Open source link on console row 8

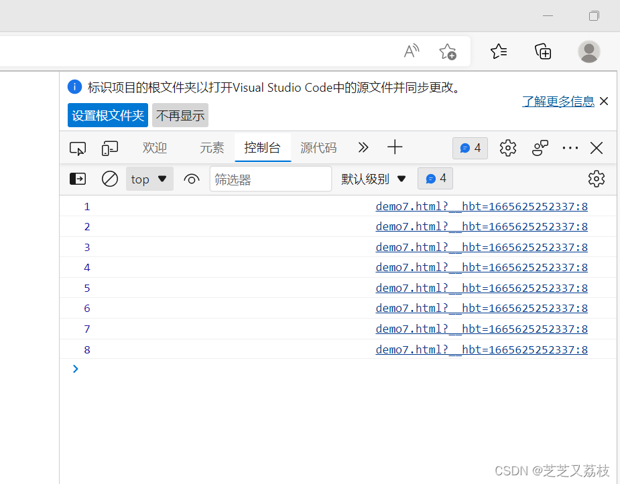(x=481, y=349)
